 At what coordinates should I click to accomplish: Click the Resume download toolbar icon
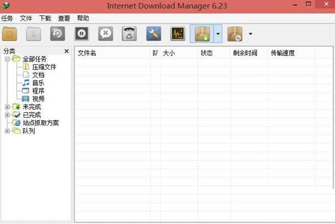pyautogui.click(x=33, y=33)
